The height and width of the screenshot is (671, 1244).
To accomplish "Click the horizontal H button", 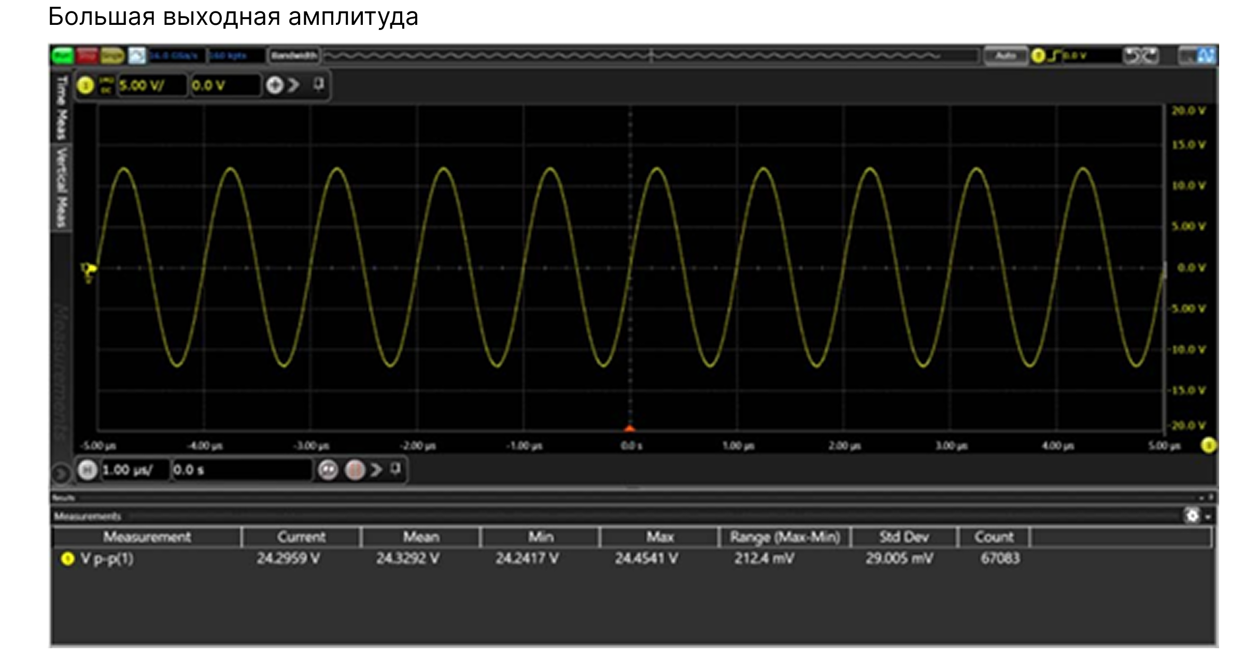I will pyautogui.click(x=87, y=470).
